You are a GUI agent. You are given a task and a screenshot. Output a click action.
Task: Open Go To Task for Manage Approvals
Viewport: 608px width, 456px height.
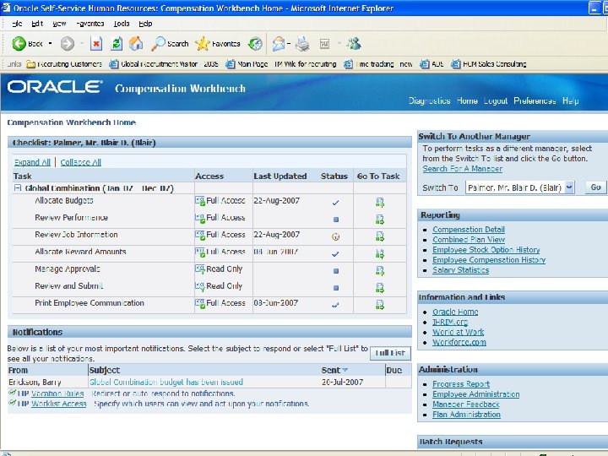pos(380,271)
